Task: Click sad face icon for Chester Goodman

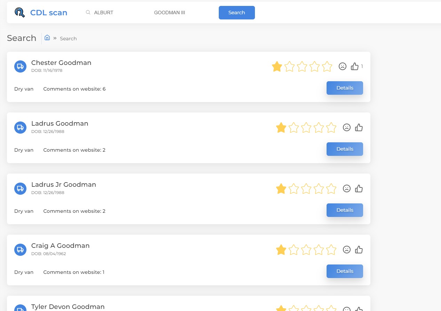Action: tap(343, 66)
